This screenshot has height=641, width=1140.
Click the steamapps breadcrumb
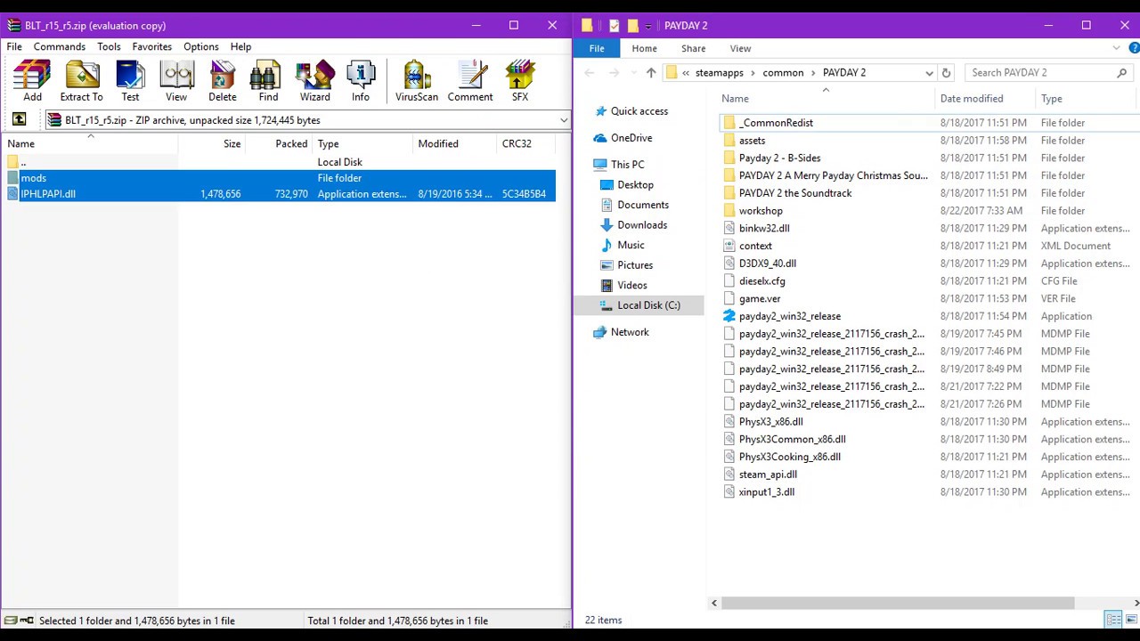point(720,73)
